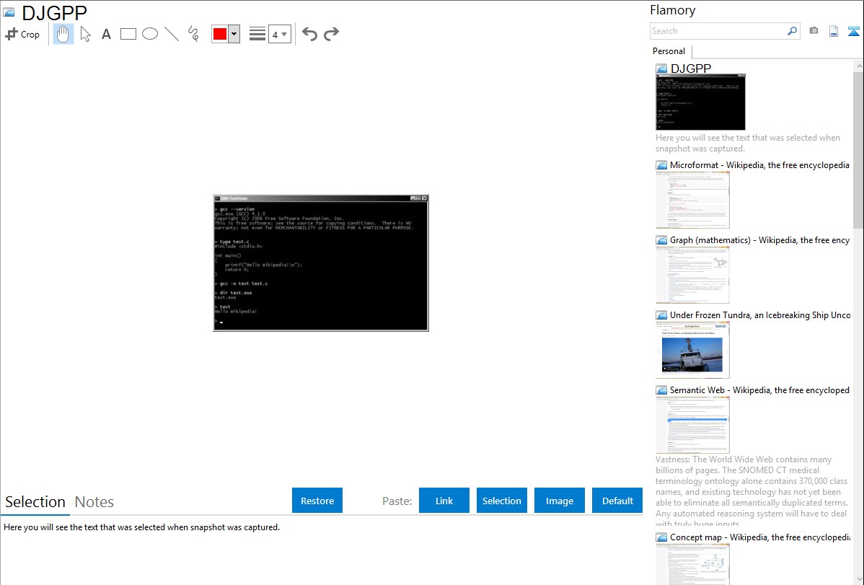The width and height of the screenshot is (864, 585).
Task: Select the freehand scribble tool
Action: click(x=193, y=34)
